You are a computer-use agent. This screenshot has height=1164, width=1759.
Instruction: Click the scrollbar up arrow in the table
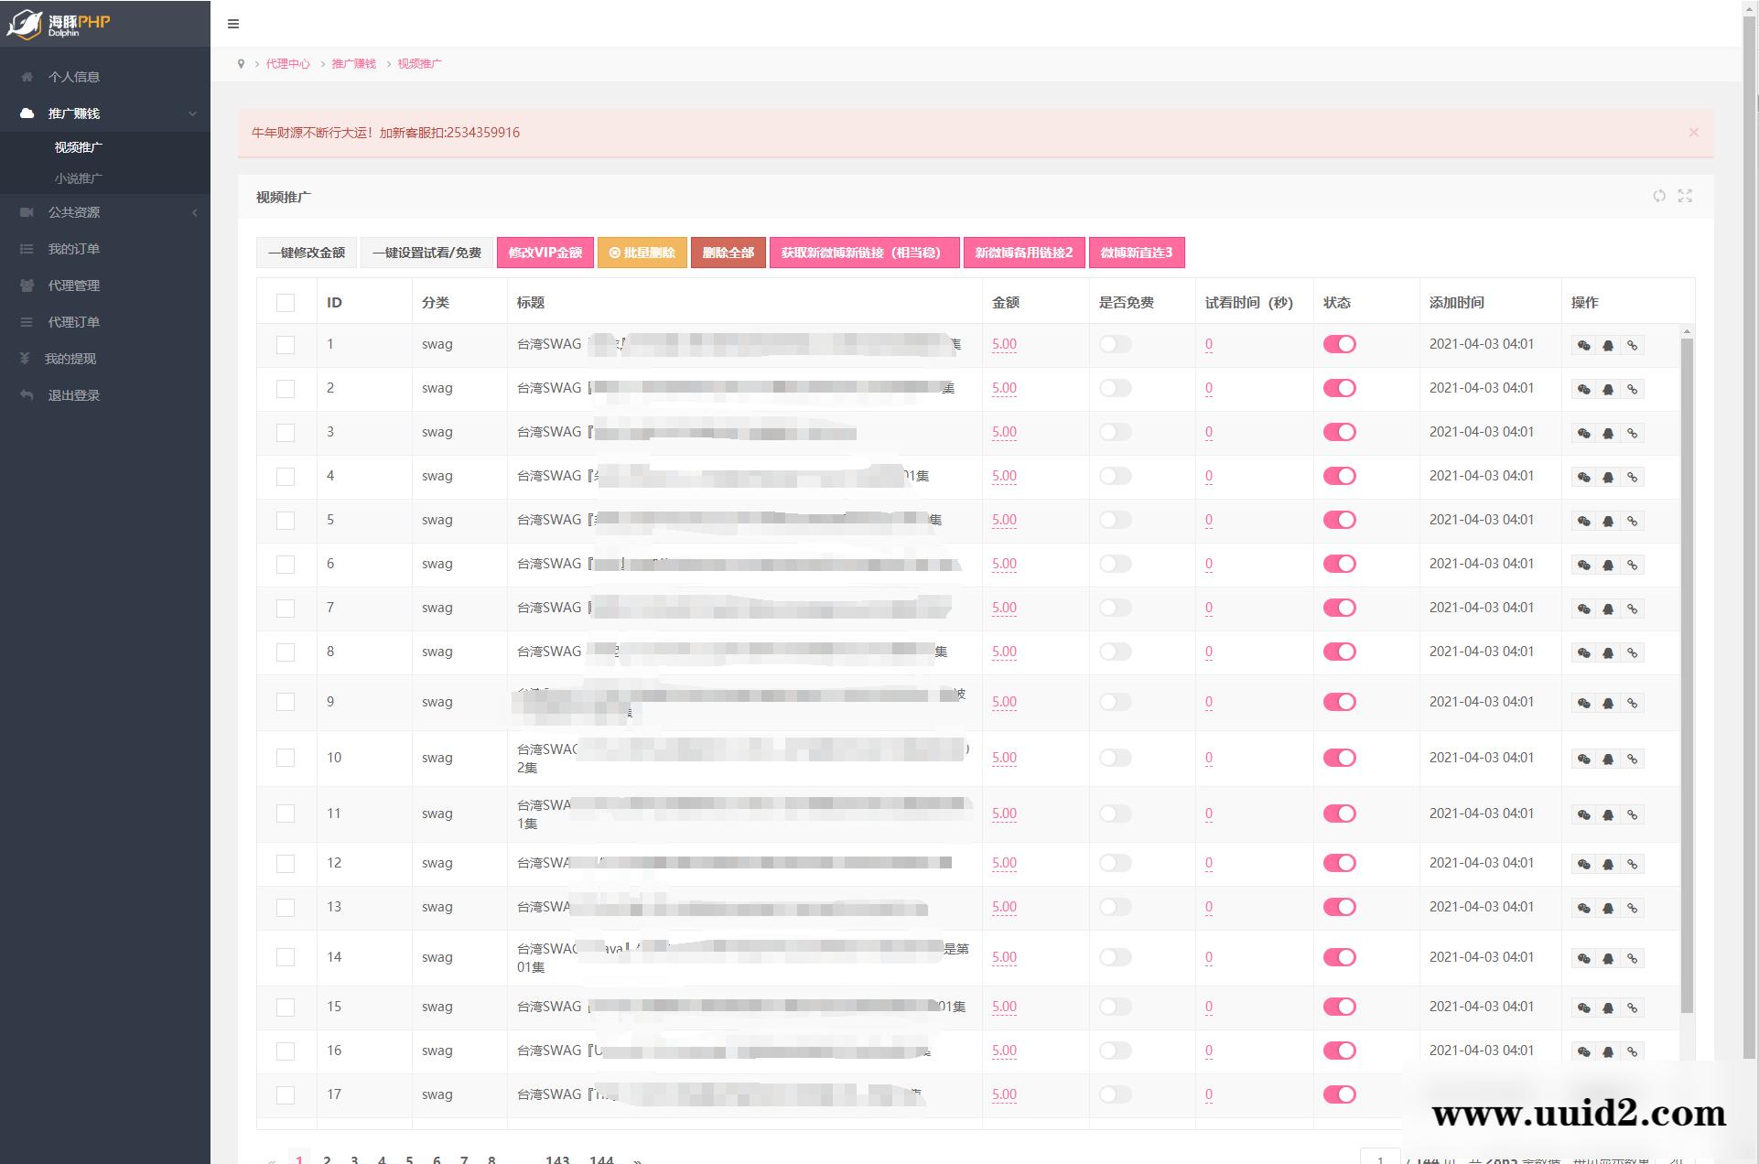tap(1687, 331)
